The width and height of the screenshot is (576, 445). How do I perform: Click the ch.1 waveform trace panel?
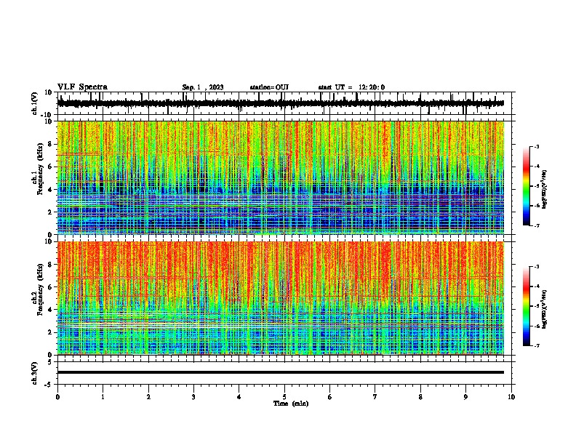(286, 103)
